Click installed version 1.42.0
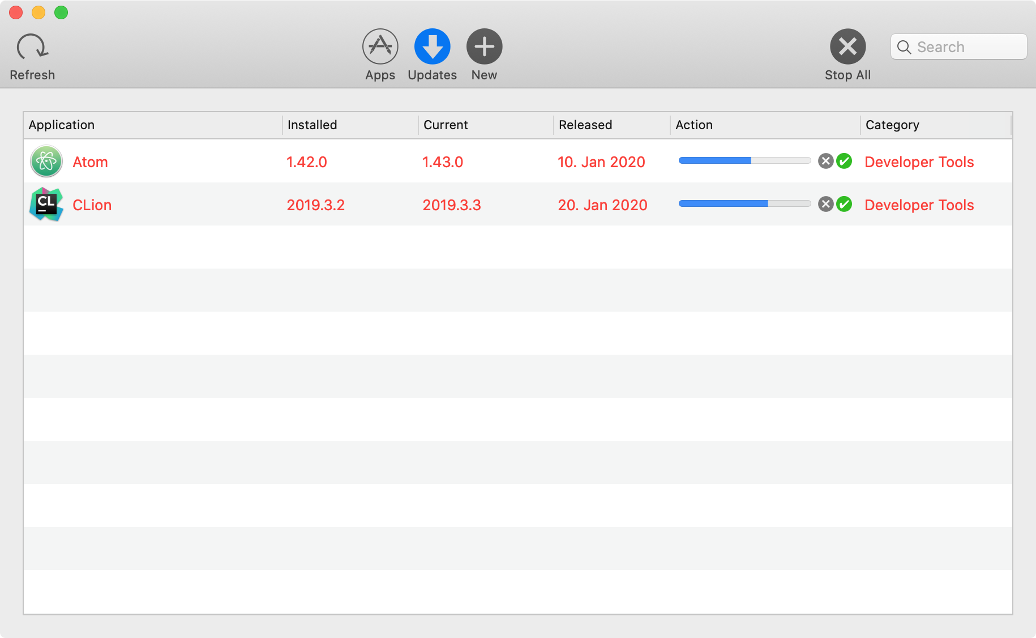This screenshot has height=638, width=1036. [307, 162]
